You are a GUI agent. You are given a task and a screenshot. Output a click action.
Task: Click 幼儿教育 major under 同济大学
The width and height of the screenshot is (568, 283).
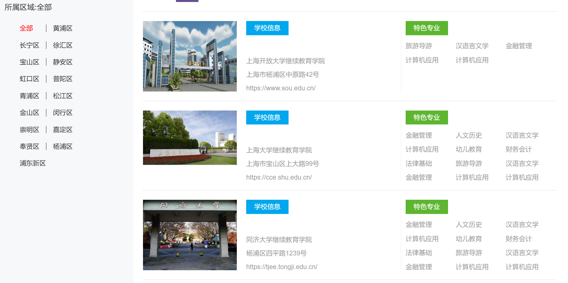pos(469,239)
